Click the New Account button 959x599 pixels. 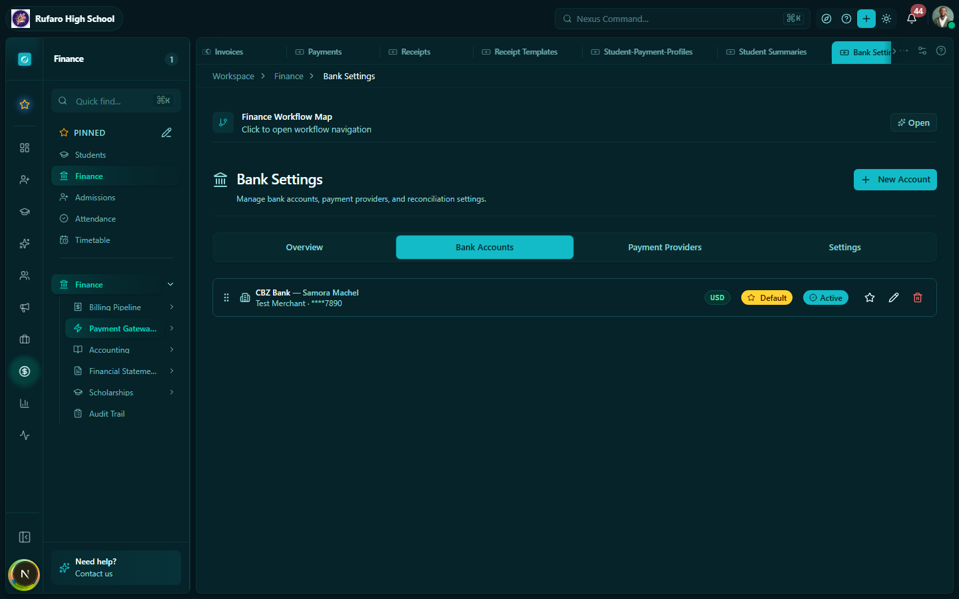[895, 180]
